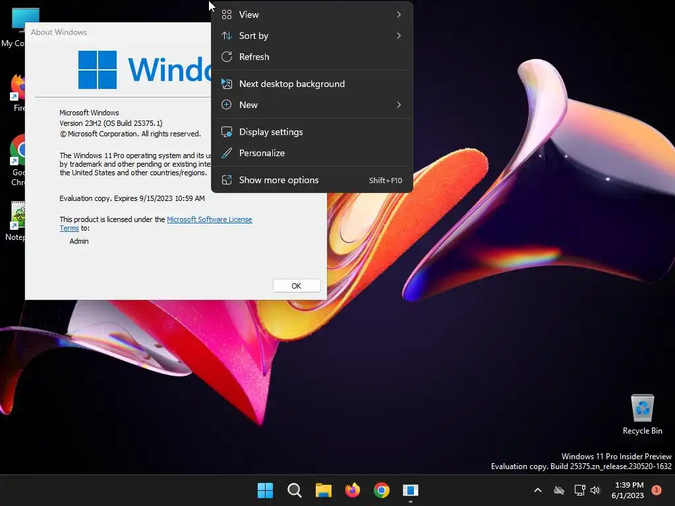
Task: Click the Windows logo in About dialog
Action: (x=98, y=70)
